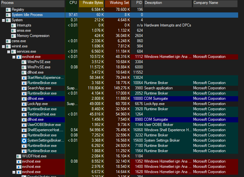Sort by Private Bytes column header

tap(91, 3)
